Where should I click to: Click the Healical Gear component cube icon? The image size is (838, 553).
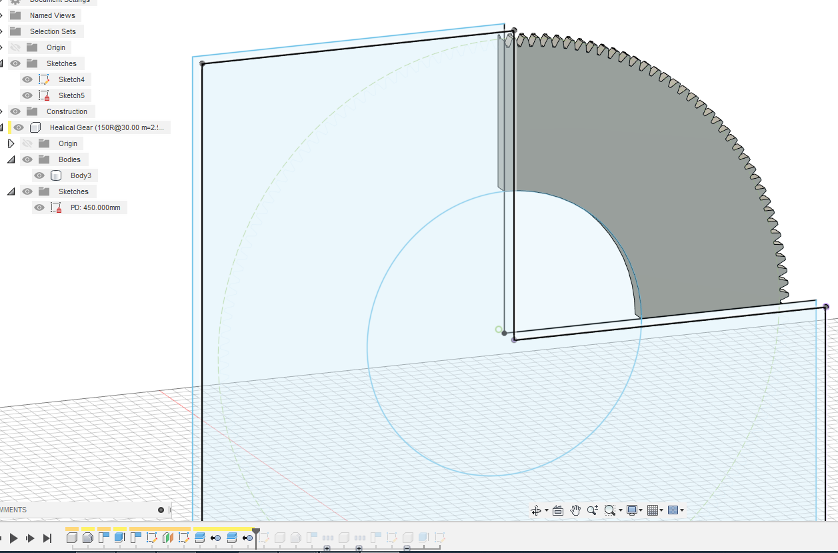click(x=36, y=127)
